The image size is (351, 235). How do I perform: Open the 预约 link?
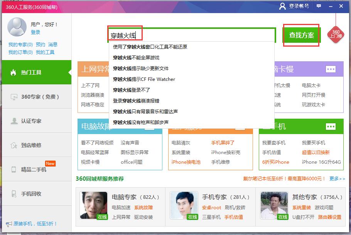tap(40, 44)
